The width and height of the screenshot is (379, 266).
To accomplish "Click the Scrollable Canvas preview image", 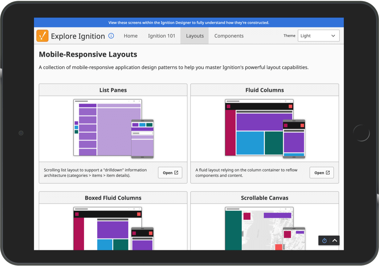I will (x=265, y=228).
